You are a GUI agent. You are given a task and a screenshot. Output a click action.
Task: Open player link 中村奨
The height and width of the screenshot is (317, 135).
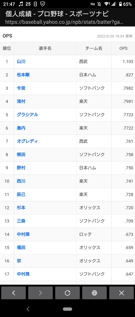coord(23,234)
